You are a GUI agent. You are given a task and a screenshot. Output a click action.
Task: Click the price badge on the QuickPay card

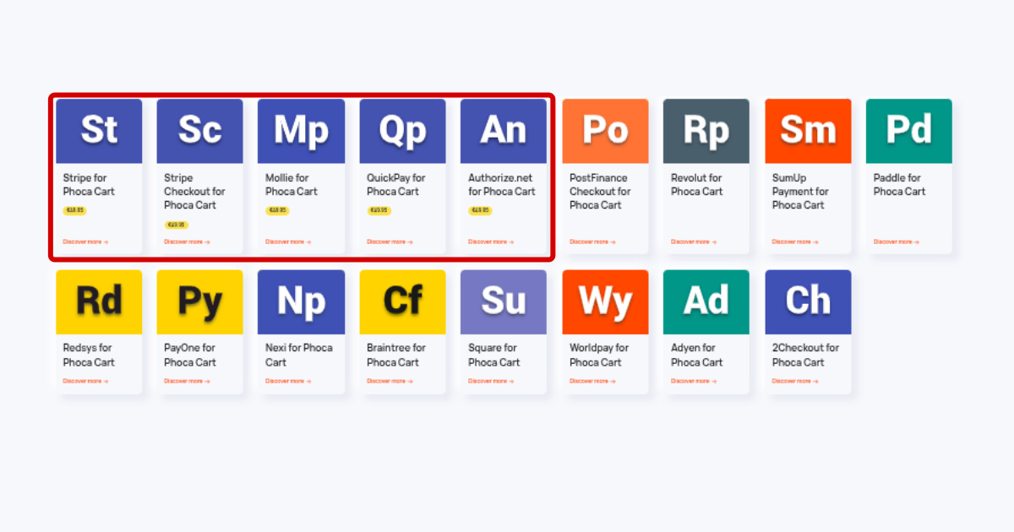click(379, 211)
